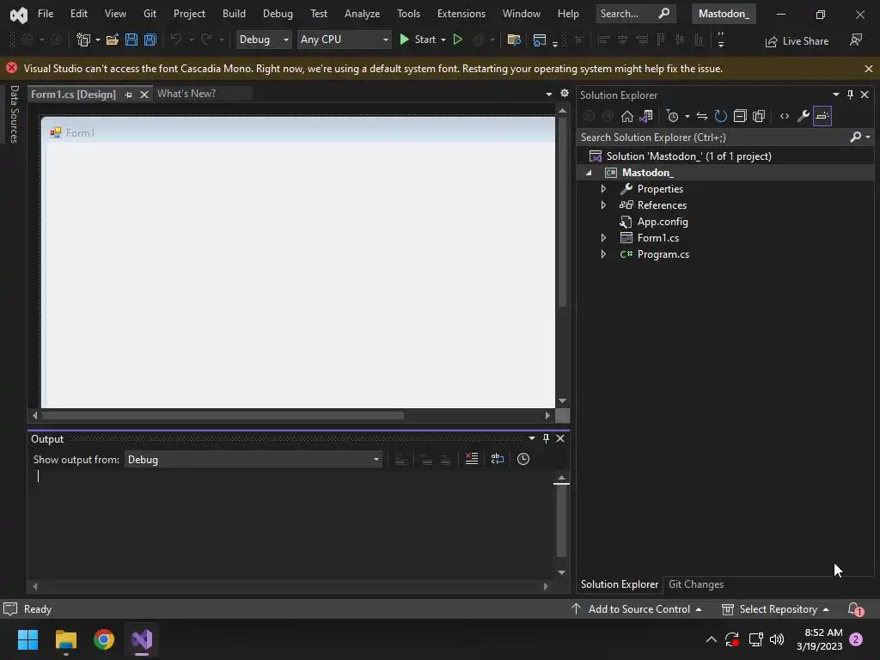Click designer horizontal scrollbar thumb
The image size is (880, 660).
pyautogui.click(x=223, y=415)
